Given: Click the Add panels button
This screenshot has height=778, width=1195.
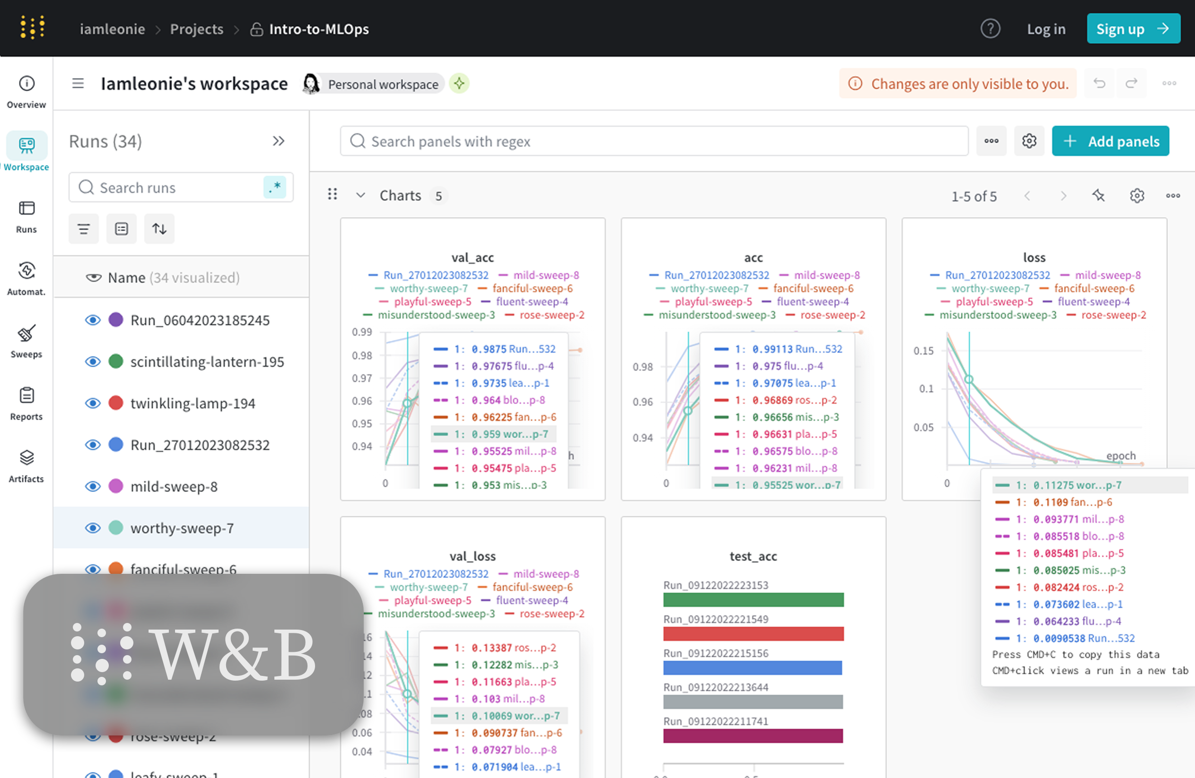Looking at the screenshot, I should click(1110, 141).
